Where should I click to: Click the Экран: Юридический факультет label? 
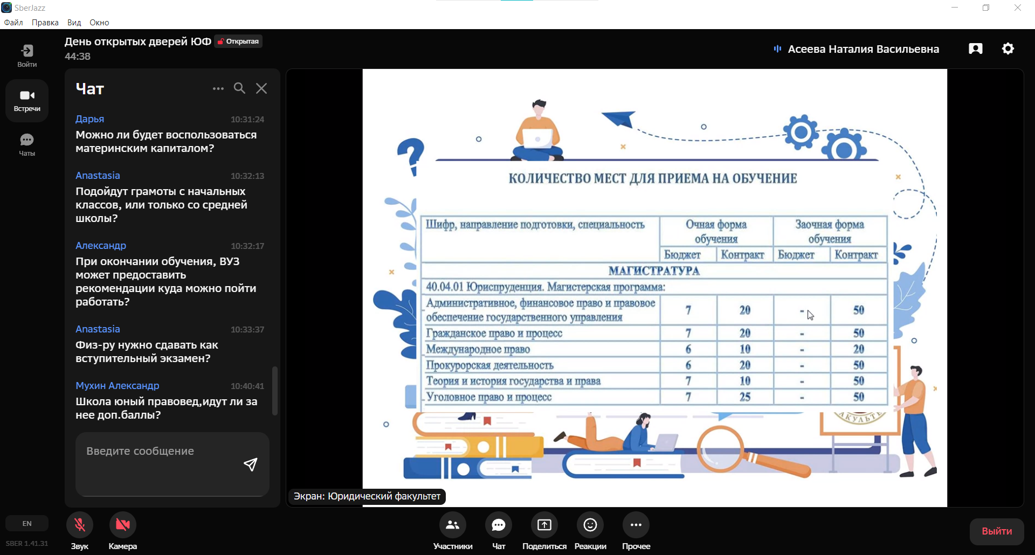(367, 496)
